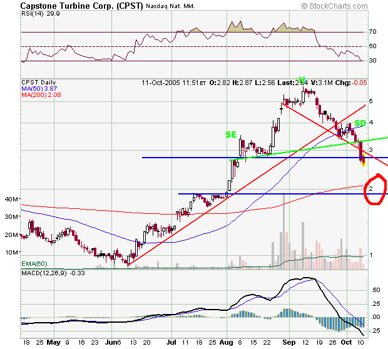Click the RSI 50 level label
Screen dimensions: 388x349
pyautogui.click(x=372, y=46)
